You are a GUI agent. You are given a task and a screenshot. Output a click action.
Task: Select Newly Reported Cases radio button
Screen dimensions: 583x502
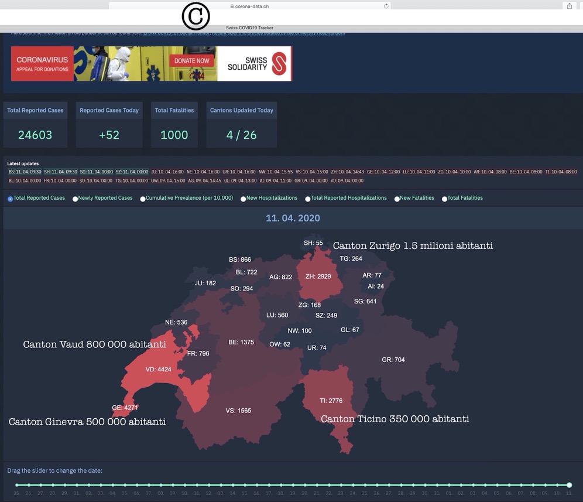[75, 199]
